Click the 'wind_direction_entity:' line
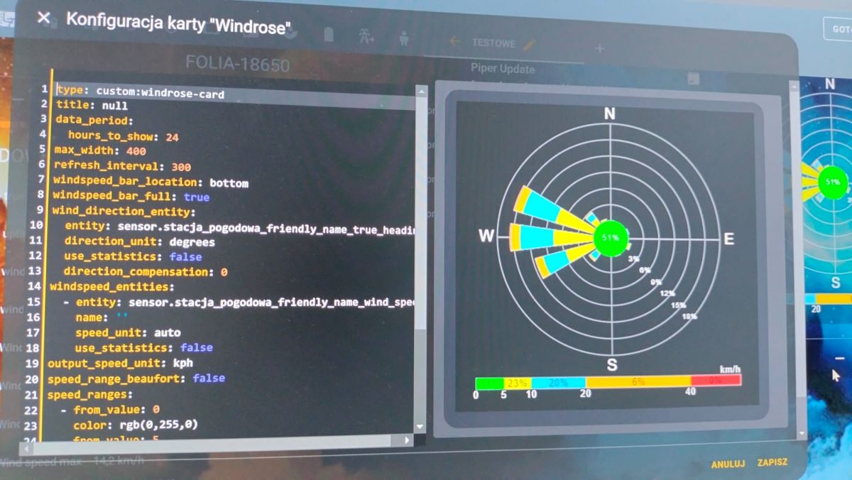The width and height of the screenshot is (852, 480). tap(123, 212)
